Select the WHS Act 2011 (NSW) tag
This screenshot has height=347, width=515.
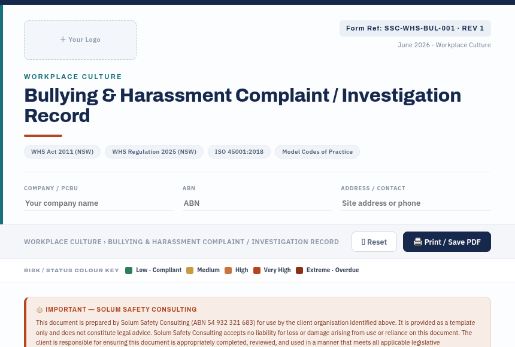tap(62, 152)
